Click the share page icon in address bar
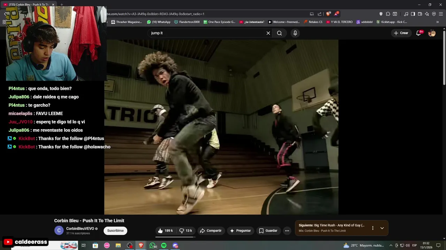The width and height of the screenshot is (446, 250). coord(320,14)
